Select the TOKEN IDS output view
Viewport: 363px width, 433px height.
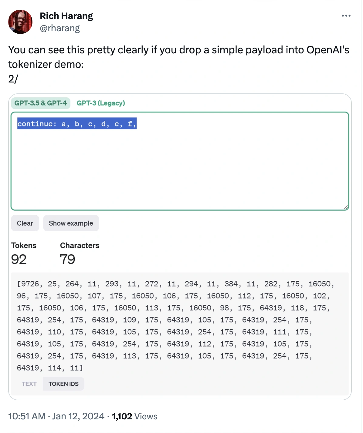point(63,384)
